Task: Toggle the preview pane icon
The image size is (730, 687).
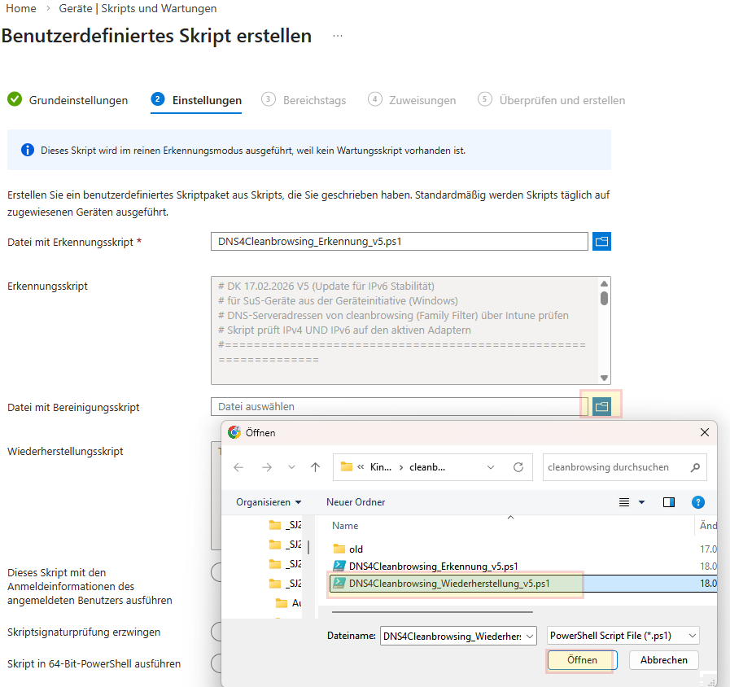Action: (669, 502)
